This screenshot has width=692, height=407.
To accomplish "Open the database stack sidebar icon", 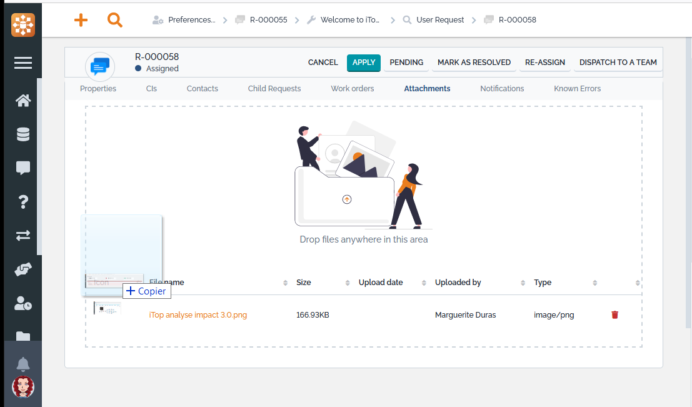I will [23, 134].
